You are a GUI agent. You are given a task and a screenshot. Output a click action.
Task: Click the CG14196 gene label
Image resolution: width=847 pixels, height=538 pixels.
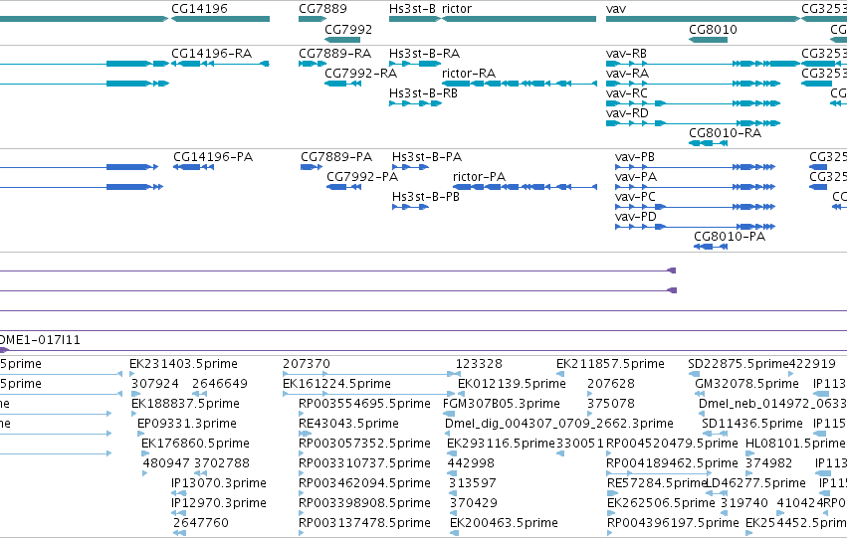(x=199, y=9)
